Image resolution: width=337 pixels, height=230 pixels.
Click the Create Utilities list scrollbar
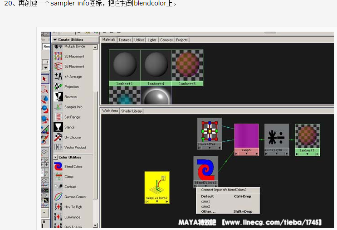(95, 136)
